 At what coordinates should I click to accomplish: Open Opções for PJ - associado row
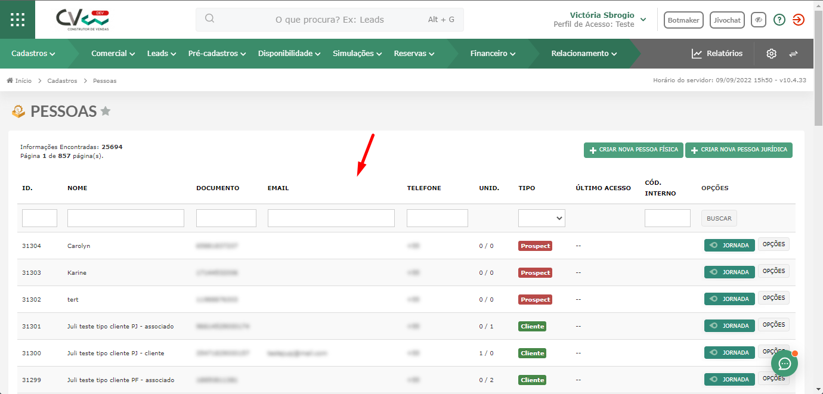(x=774, y=325)
